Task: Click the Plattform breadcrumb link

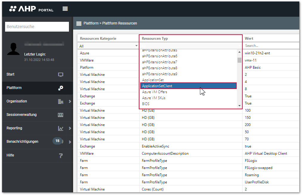Action: point(91,23)
